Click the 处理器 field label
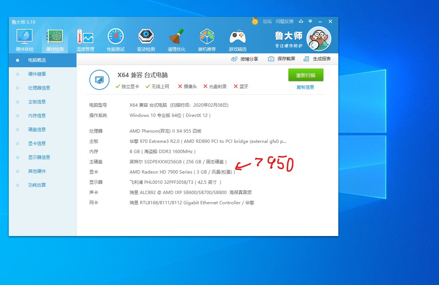 [x=96, y=131]
